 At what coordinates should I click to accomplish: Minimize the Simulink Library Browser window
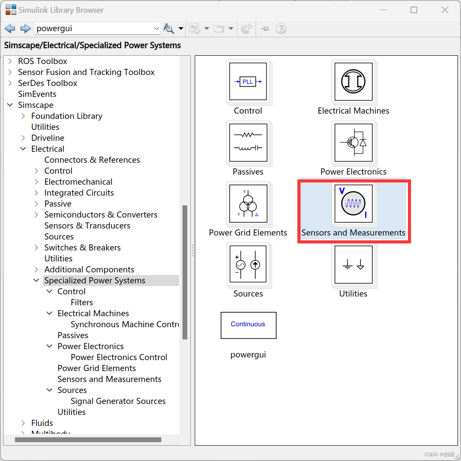[383, 10]
